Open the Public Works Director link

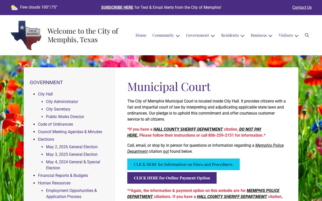(x=65, y=117)
